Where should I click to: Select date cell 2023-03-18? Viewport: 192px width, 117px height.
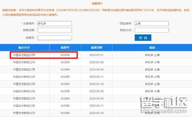[97, 113]
